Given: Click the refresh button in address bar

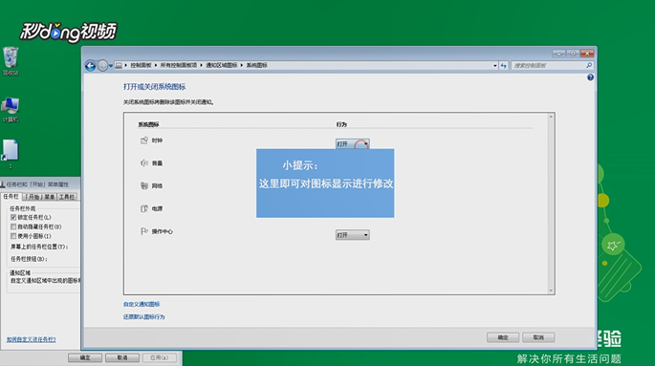Looking at the screenshot, I should click(503, 66).
